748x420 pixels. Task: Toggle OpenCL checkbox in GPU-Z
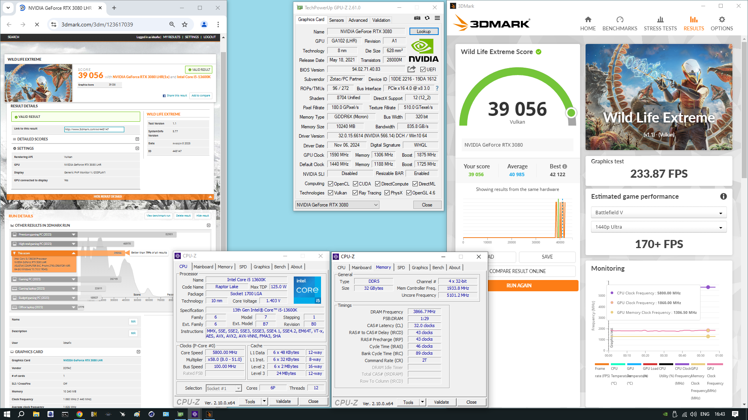[330, 184]
